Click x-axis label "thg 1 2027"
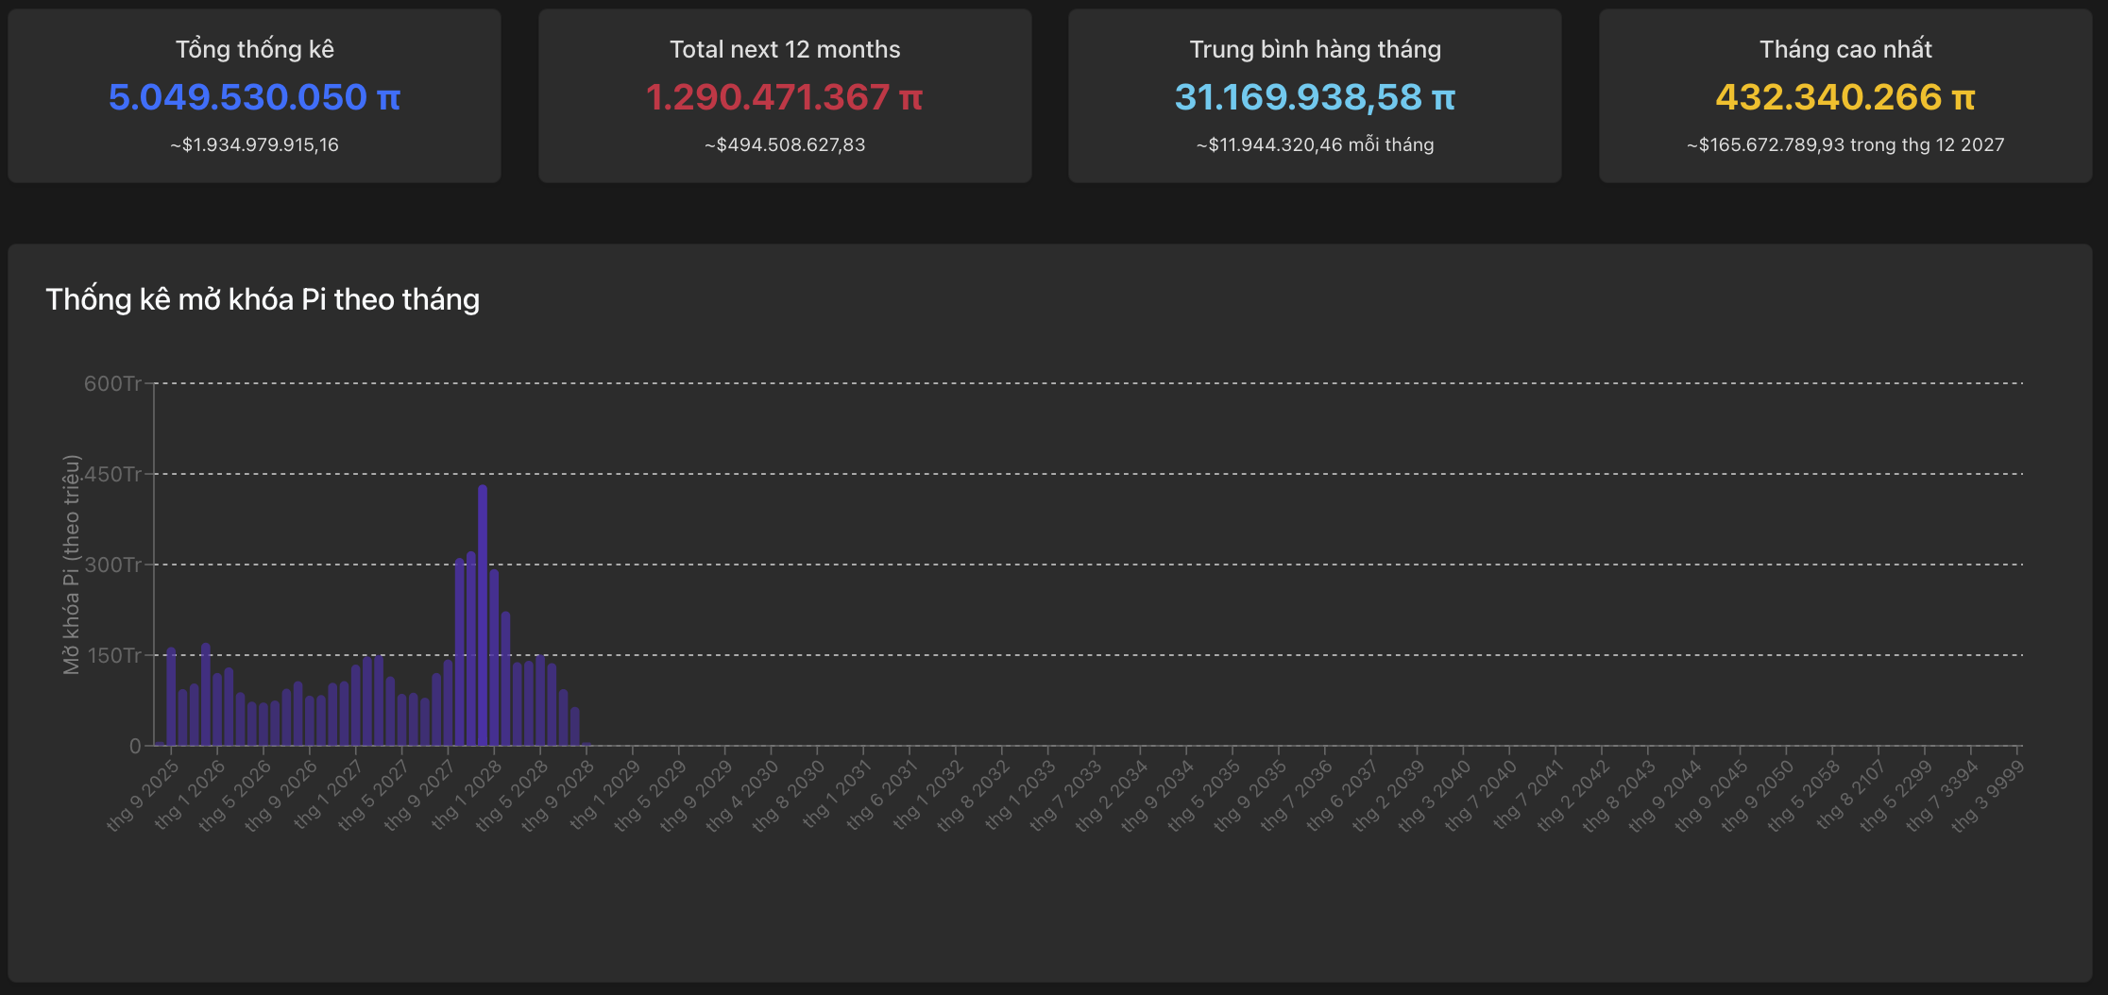This screenshot has height=995, width=2108. coord(328,795)
